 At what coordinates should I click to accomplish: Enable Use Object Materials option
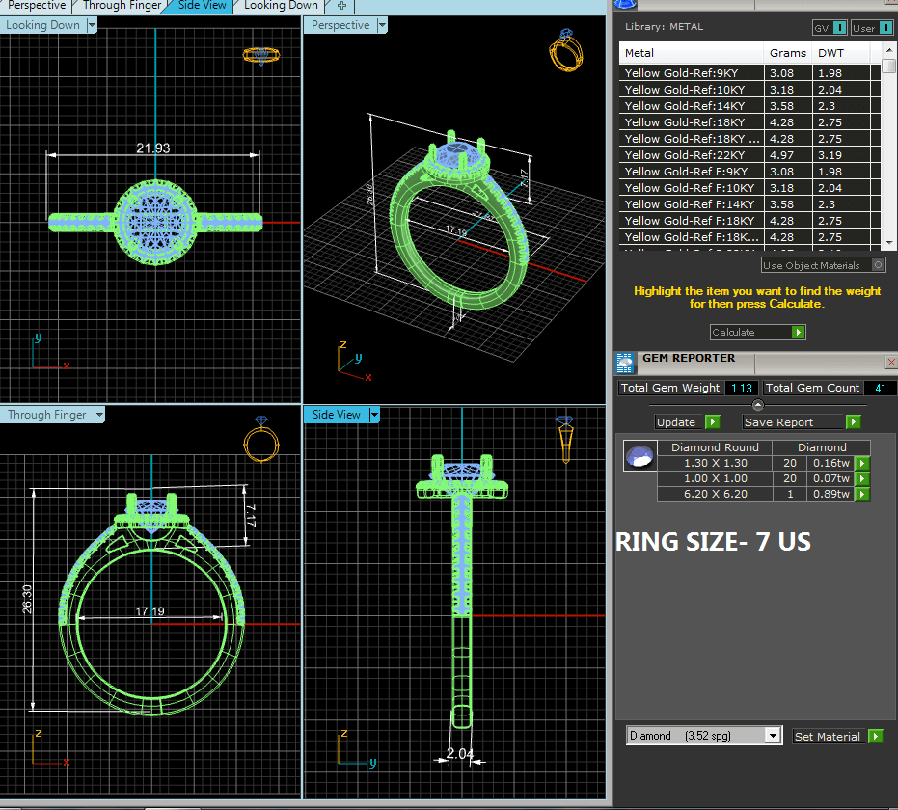(x=878, y=265)
